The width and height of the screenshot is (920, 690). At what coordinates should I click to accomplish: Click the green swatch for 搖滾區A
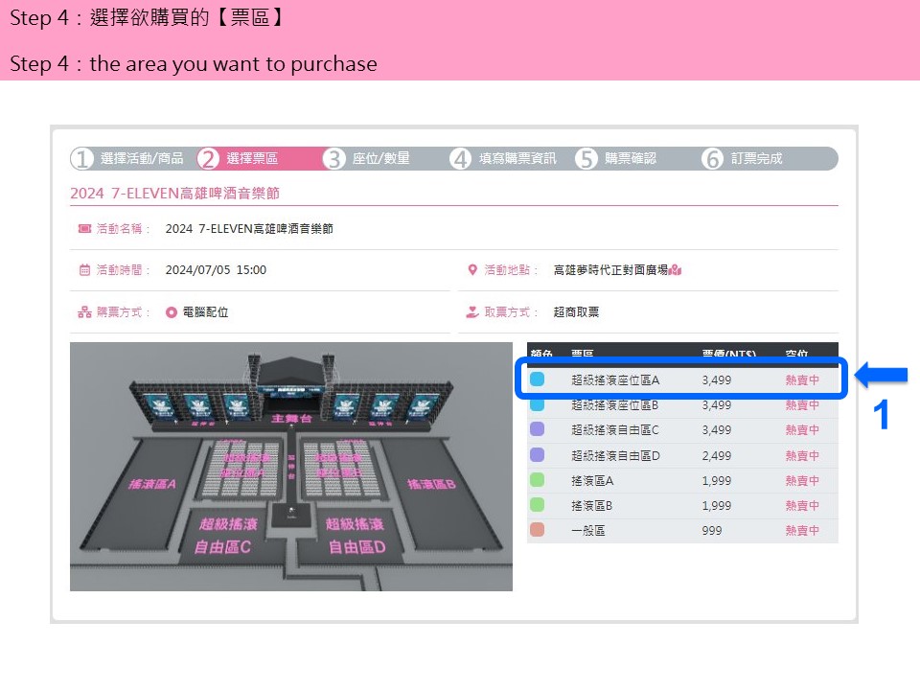(x=538, y=480)
